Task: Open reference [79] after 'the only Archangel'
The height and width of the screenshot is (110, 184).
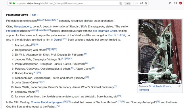Action: click(x=158, y=101)
